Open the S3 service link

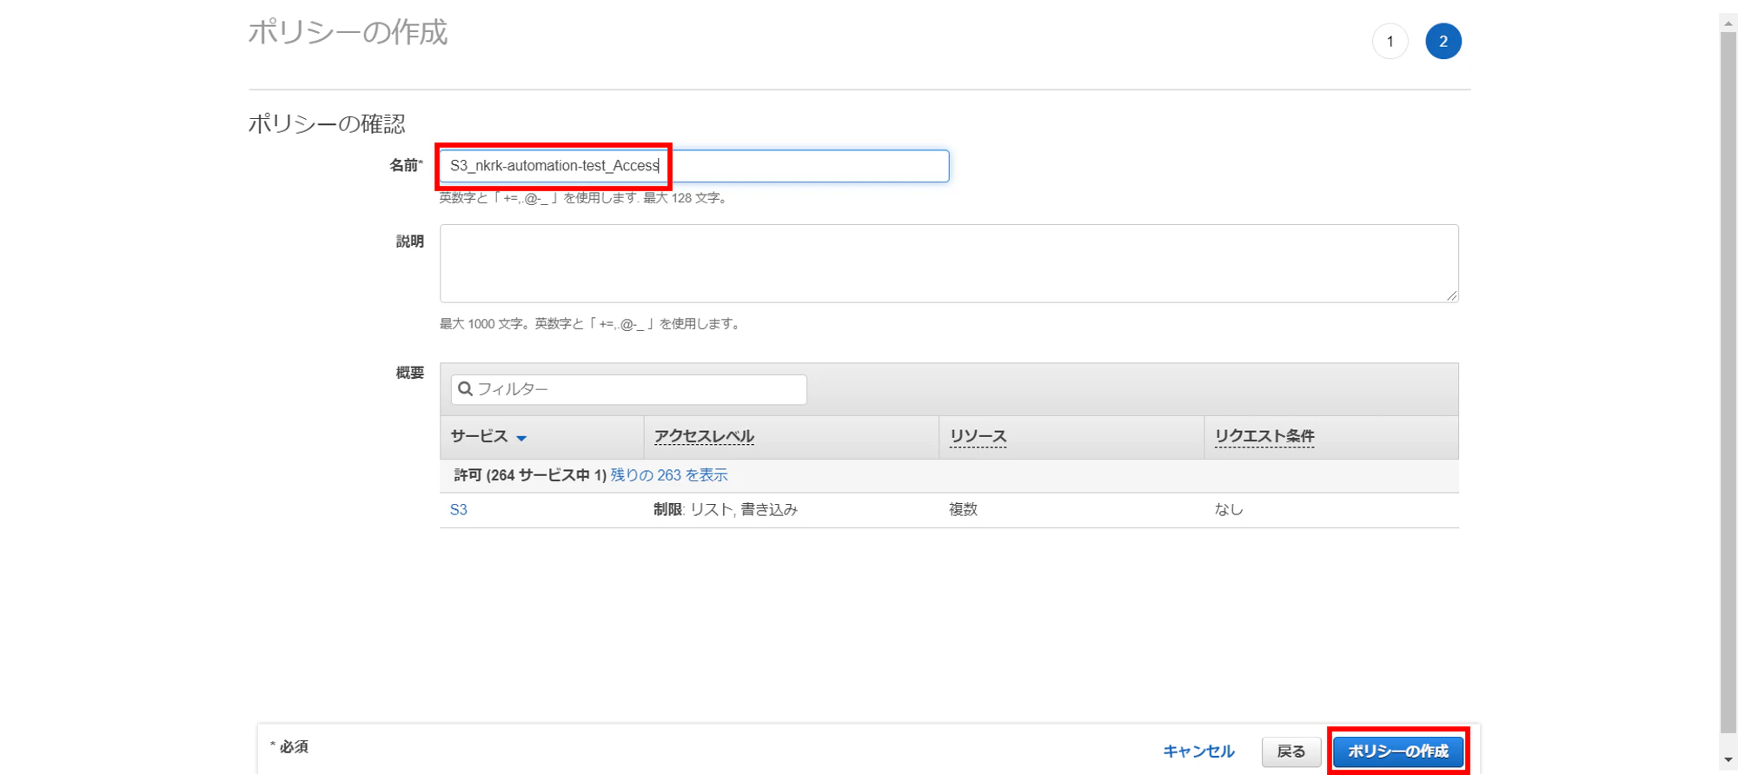pyautogui.click(x=459, y=510)
